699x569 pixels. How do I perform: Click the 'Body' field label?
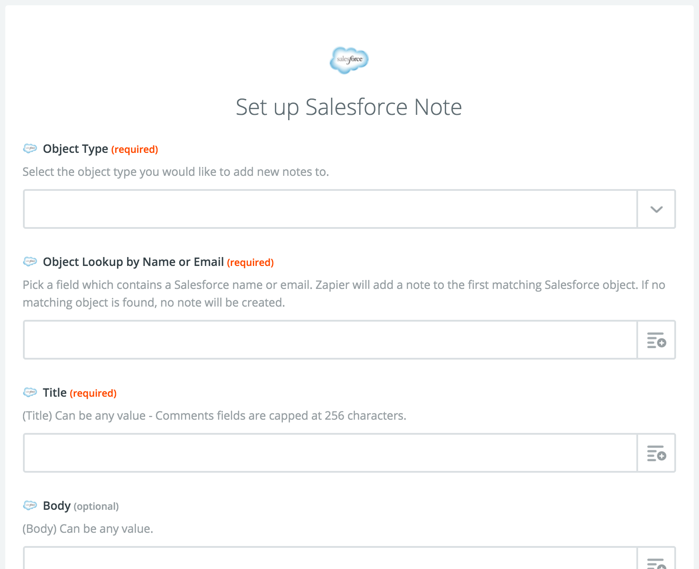(x=56, y=506)
